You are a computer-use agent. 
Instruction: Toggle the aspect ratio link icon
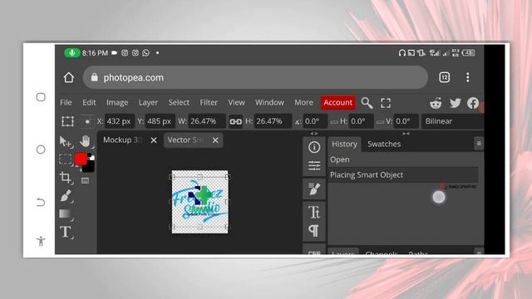pos(235,121)
